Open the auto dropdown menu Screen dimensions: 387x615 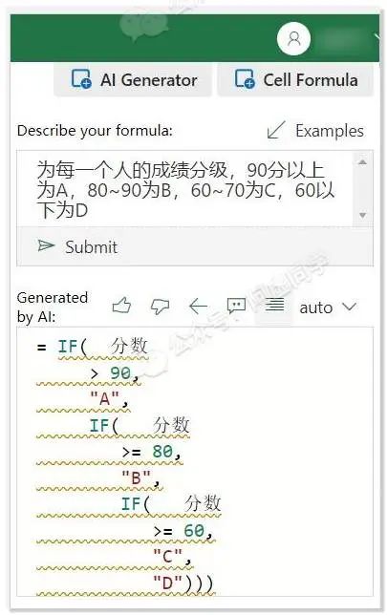click(328, 307)
